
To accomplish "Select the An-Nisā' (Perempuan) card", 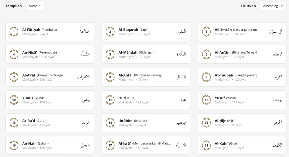I will (x=50, y=54).
